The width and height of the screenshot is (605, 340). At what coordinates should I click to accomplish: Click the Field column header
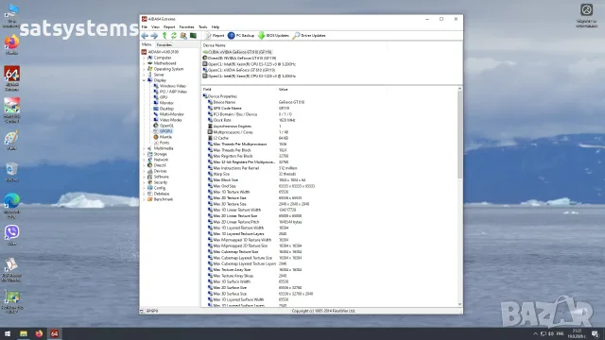click(x=207, y=90)
